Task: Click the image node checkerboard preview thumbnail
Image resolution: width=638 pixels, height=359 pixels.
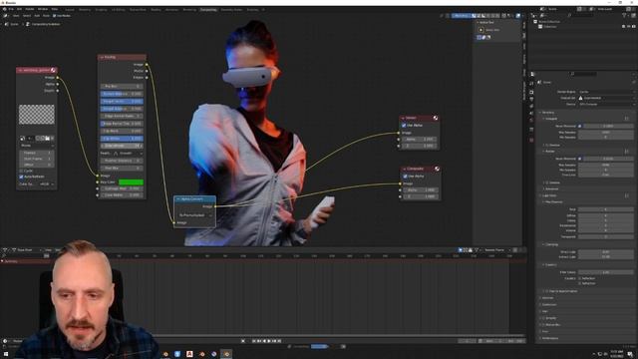Action: pos(37,115)
